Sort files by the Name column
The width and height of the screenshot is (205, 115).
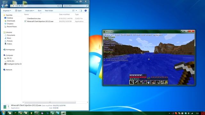[26, 14]
